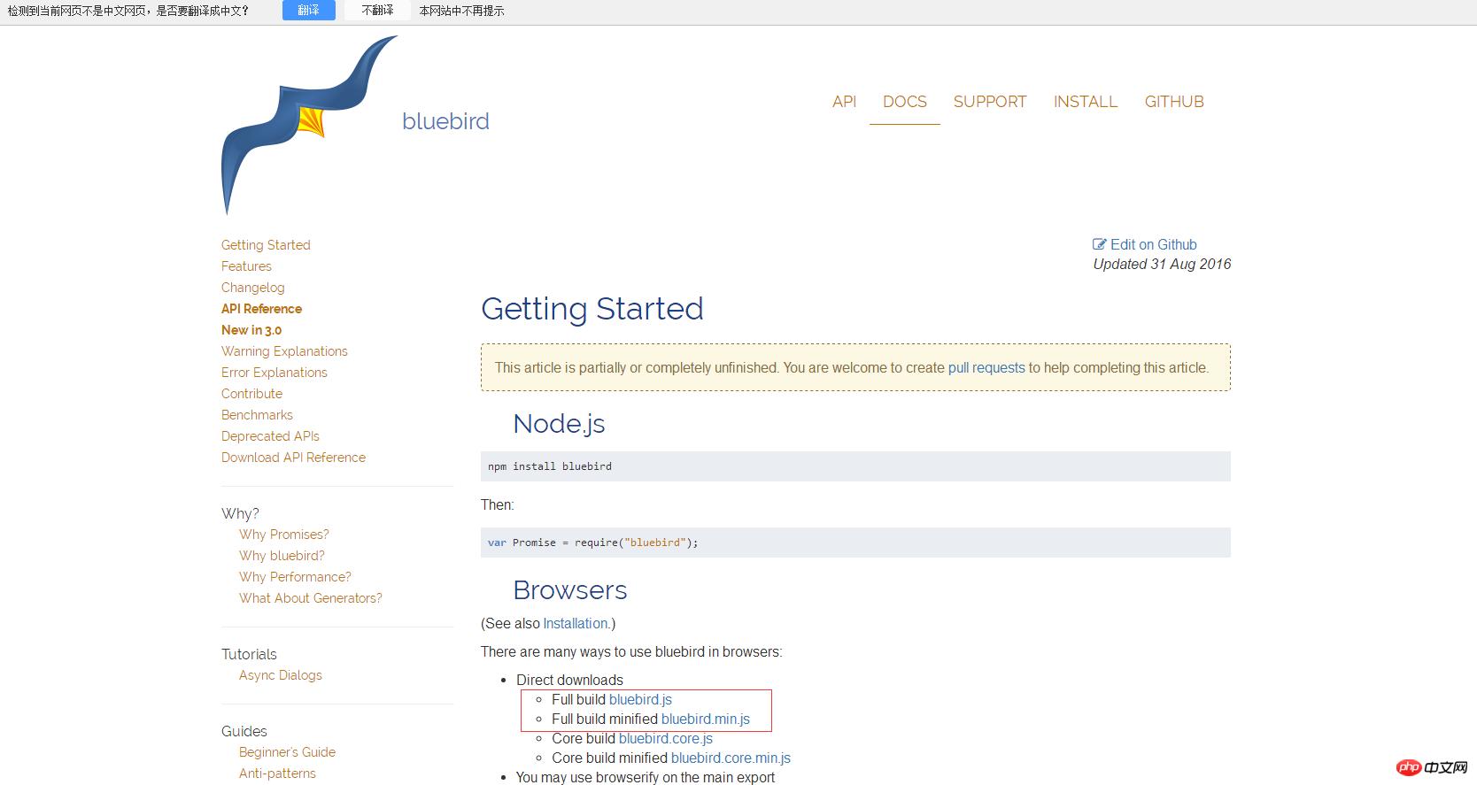This screenshot has height=785, width=1477.
Task: Download the bluebird.core.js core build
Action: (x=665, y=738)
